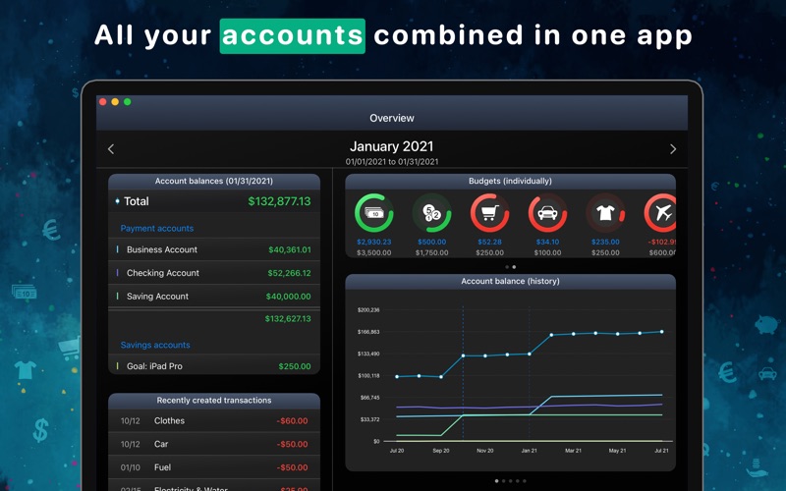Select the Total balance row

click(x=214, y=201)
